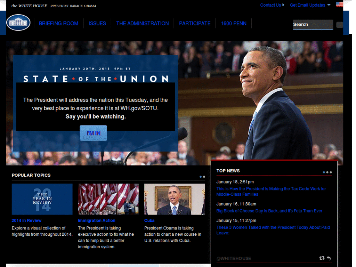356x267 pixels.
Task: Select first Popular Topics page dot
Action: [x=201, y=177]
